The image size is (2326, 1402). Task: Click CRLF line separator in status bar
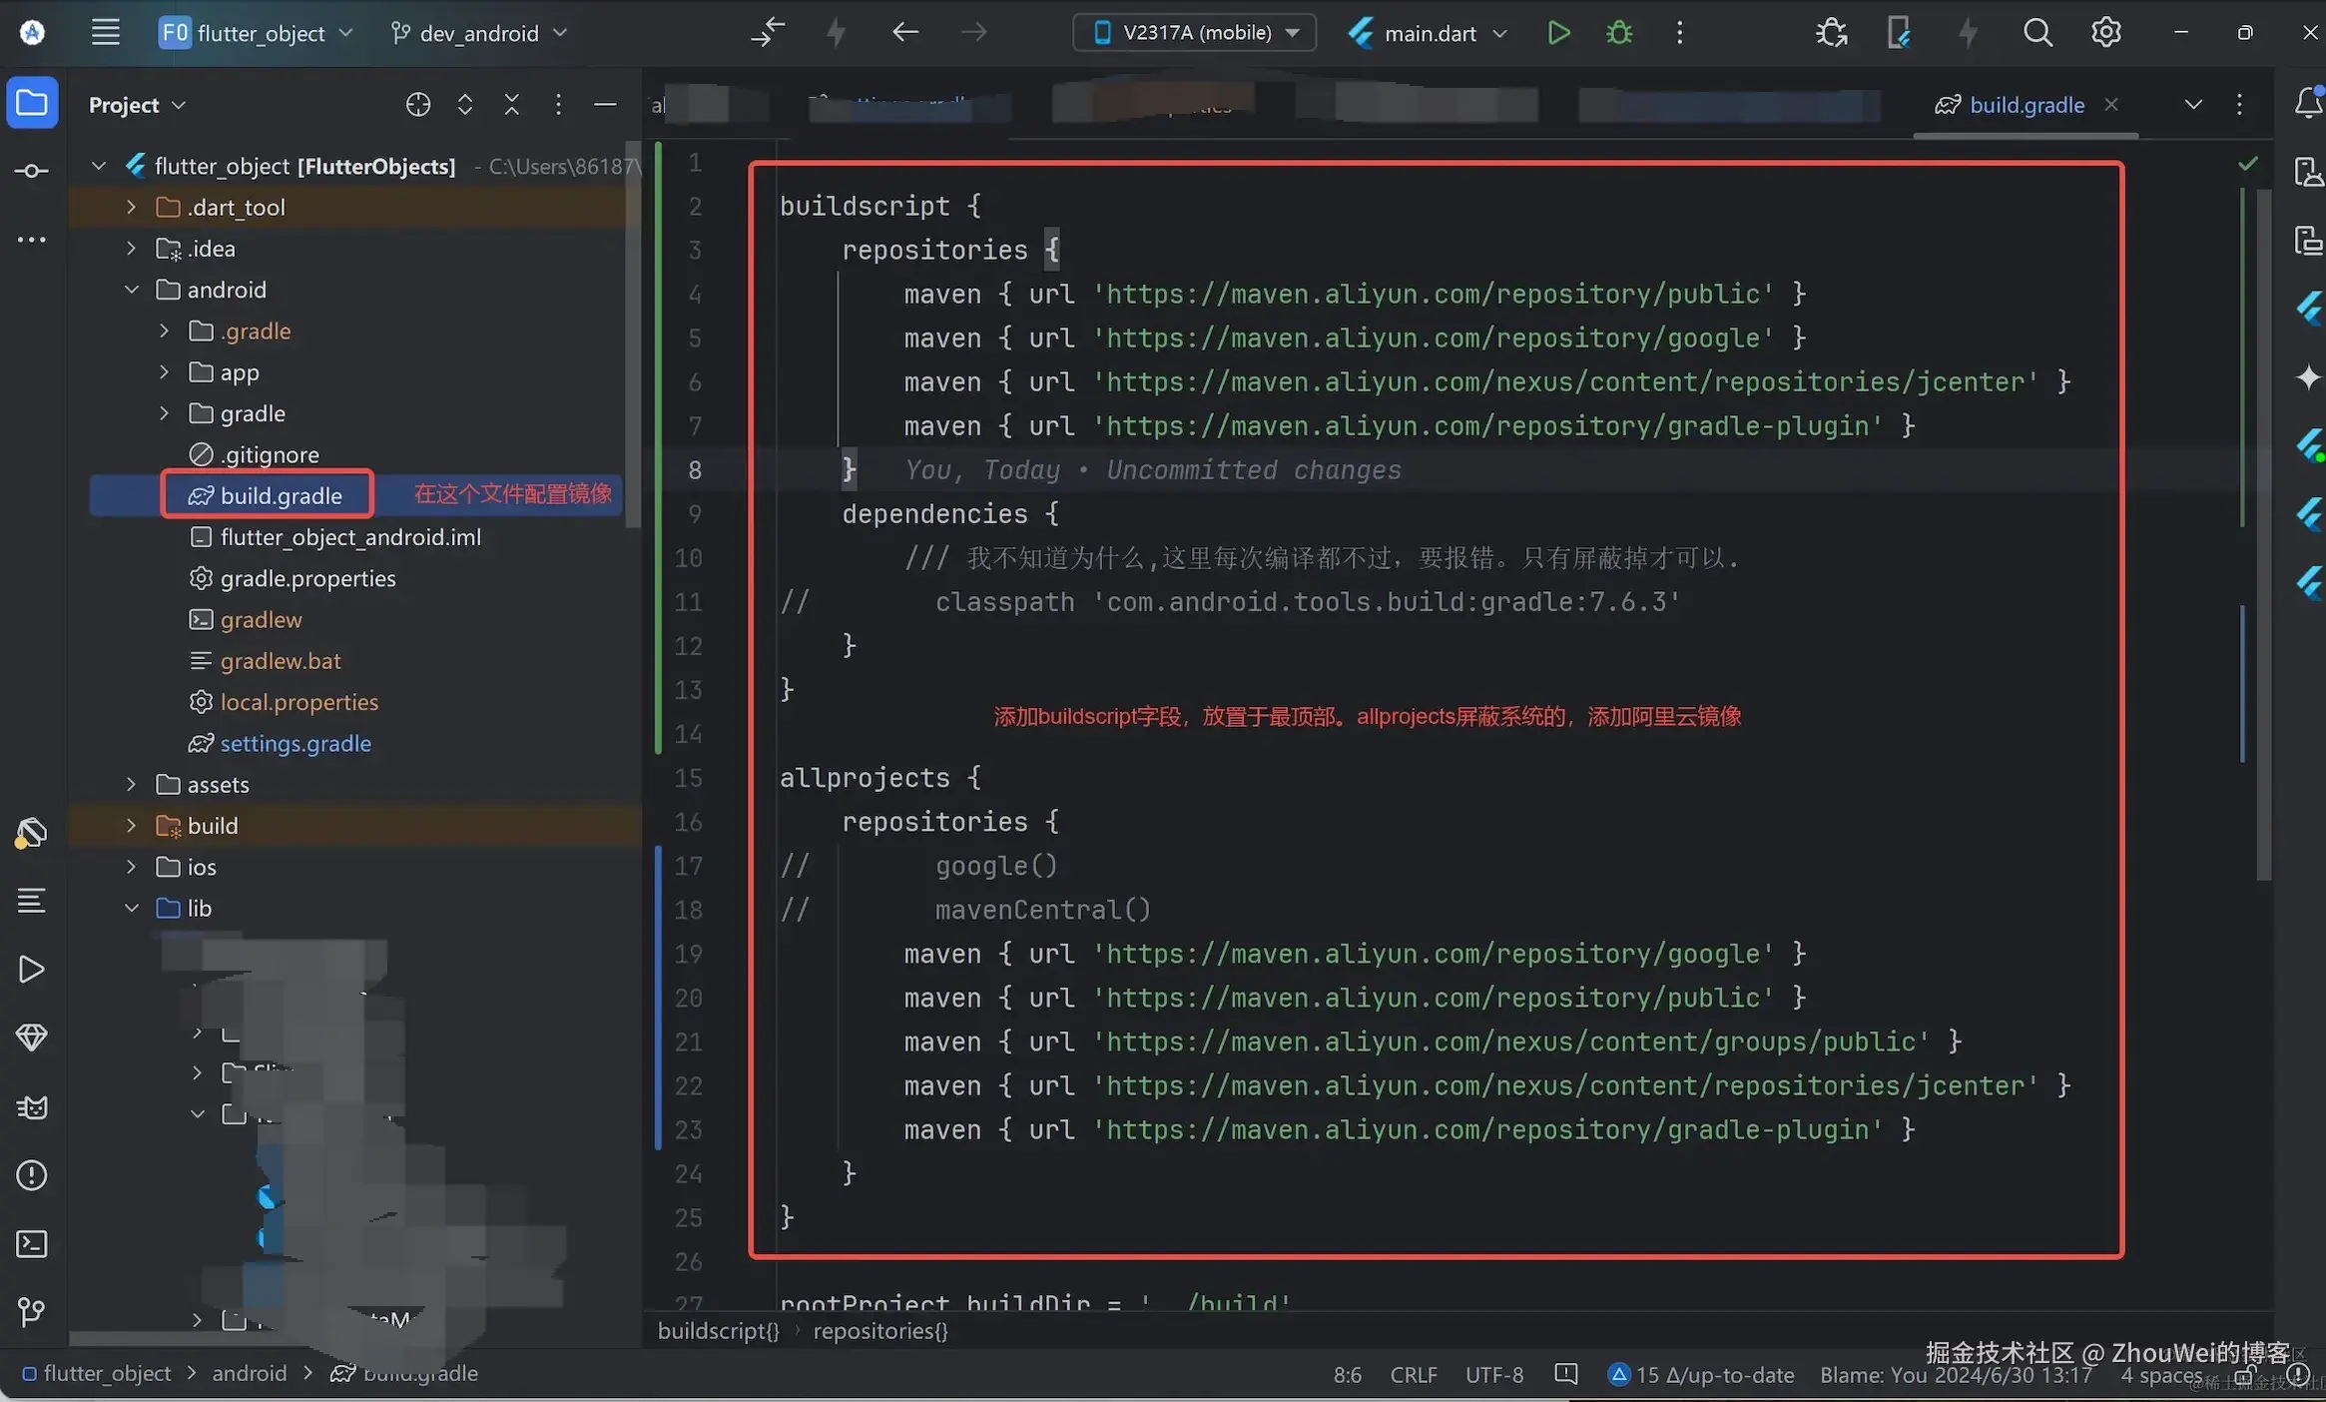(1413, 1375)
